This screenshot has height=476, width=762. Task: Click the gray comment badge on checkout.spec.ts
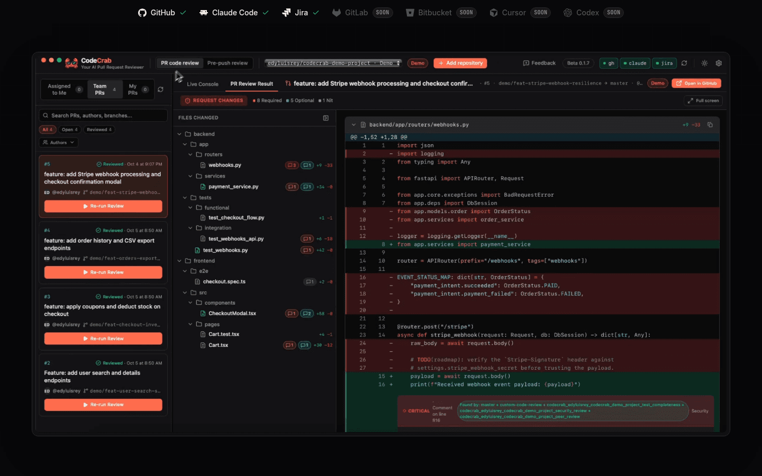[310, 282]
